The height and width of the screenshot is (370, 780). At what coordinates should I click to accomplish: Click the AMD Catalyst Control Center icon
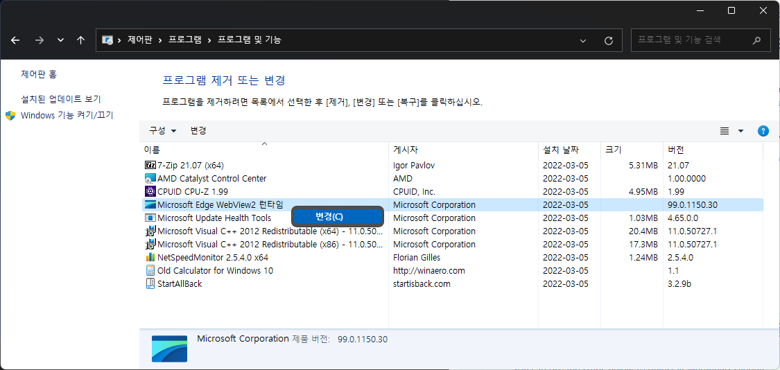[150, 178]
